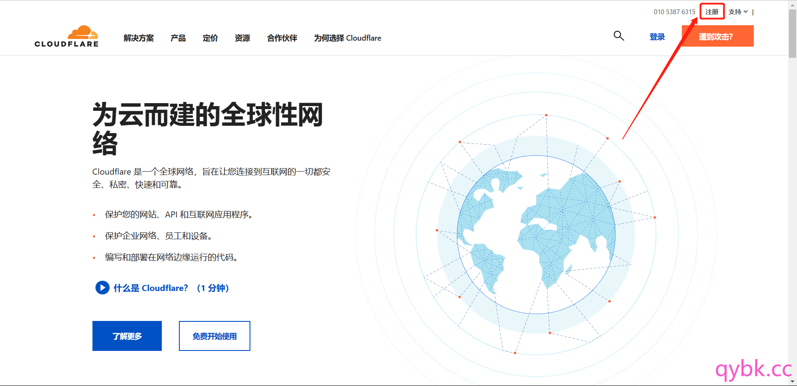Viewport: 797px width, 386px height.
Task: Click the 免费开始使用 button
Action: (214, 336)
